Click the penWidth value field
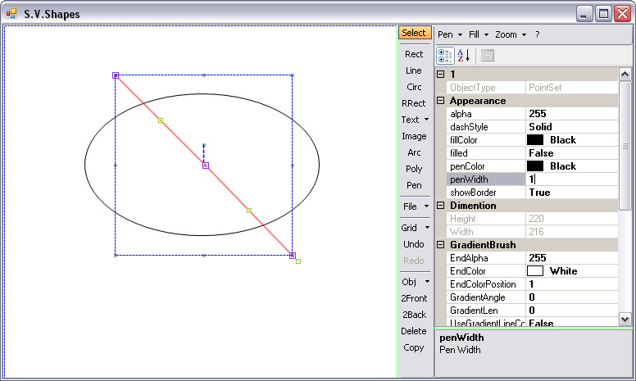The height and width of the screenshot is (381, 636). pyautogui.click(x=570, y=179)
